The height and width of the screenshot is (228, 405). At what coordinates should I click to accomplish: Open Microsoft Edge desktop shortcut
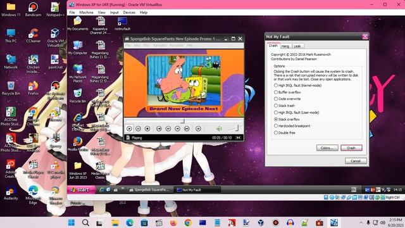coord(33,195)
